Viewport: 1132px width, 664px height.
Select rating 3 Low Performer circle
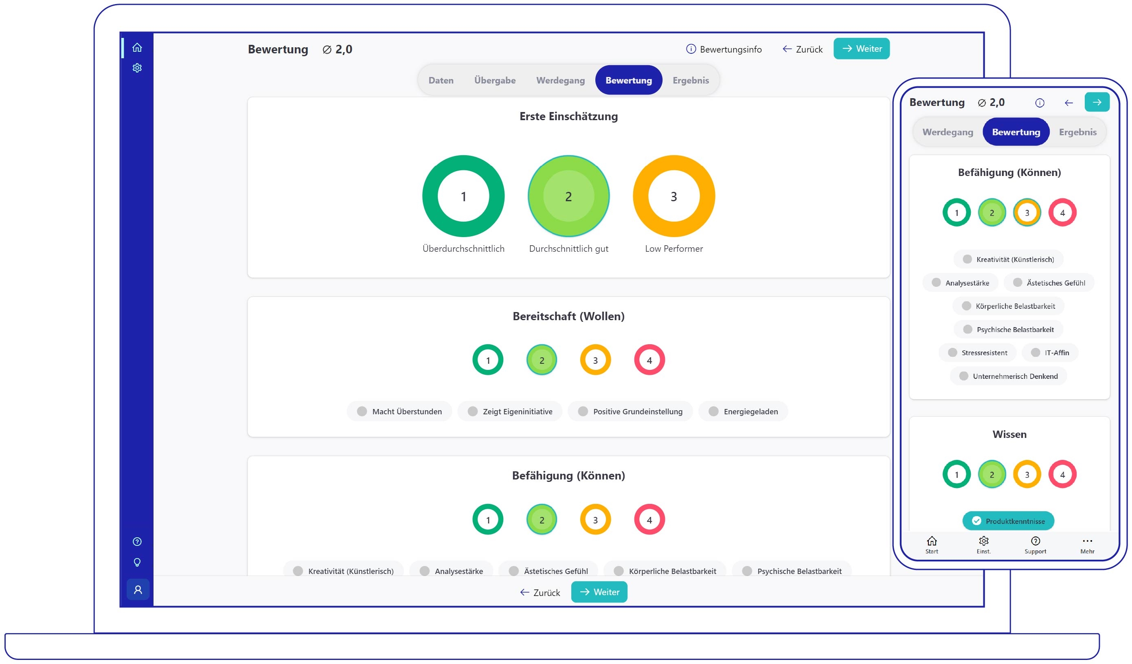[673, 196]
